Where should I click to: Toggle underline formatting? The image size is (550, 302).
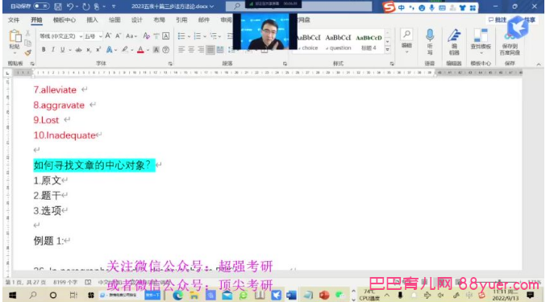[62, 50]
